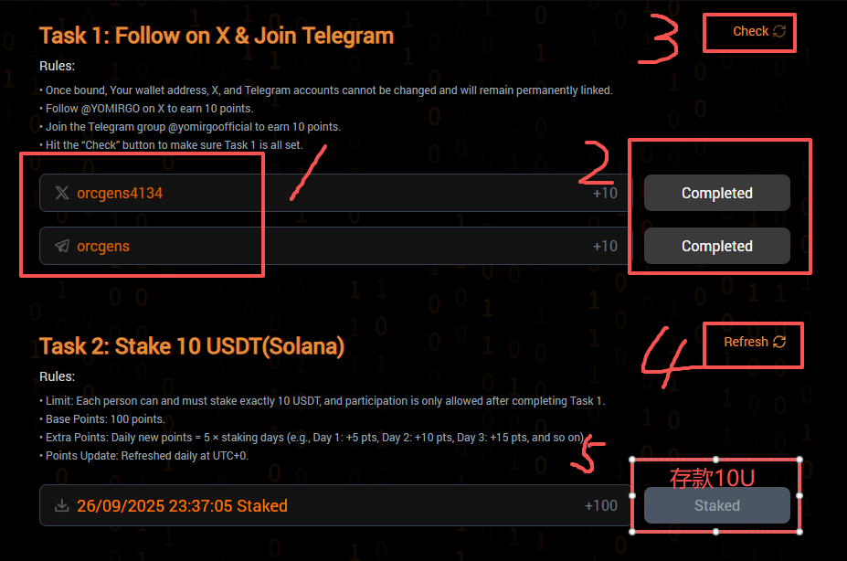Click the +10 points label in Telegram row
The height and width of the screenshot is (561, 847).
click(605, 246)
